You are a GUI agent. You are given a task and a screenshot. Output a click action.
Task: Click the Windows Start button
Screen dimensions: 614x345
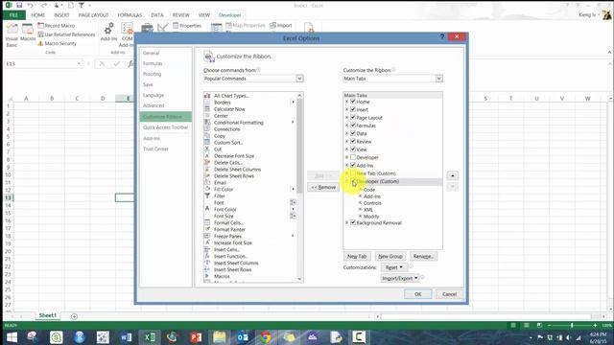(12, 337)
